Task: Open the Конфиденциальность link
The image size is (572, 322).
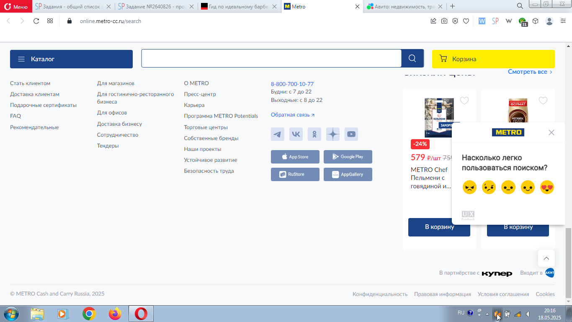Action: pos(380,294)
